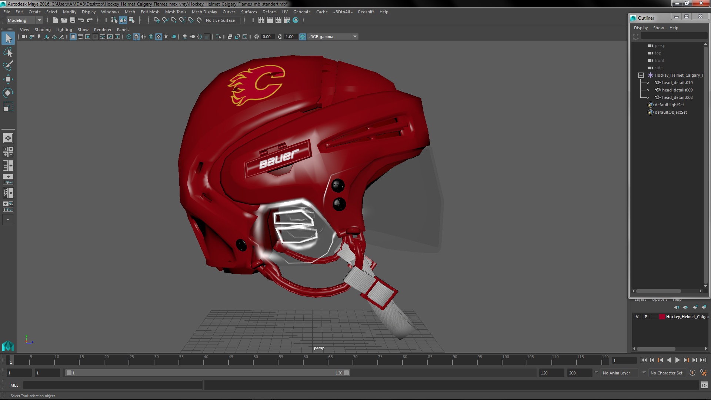Enable snap to grids icon
The height and width of the screenshot is (400, 711).
tap(157, 20)
